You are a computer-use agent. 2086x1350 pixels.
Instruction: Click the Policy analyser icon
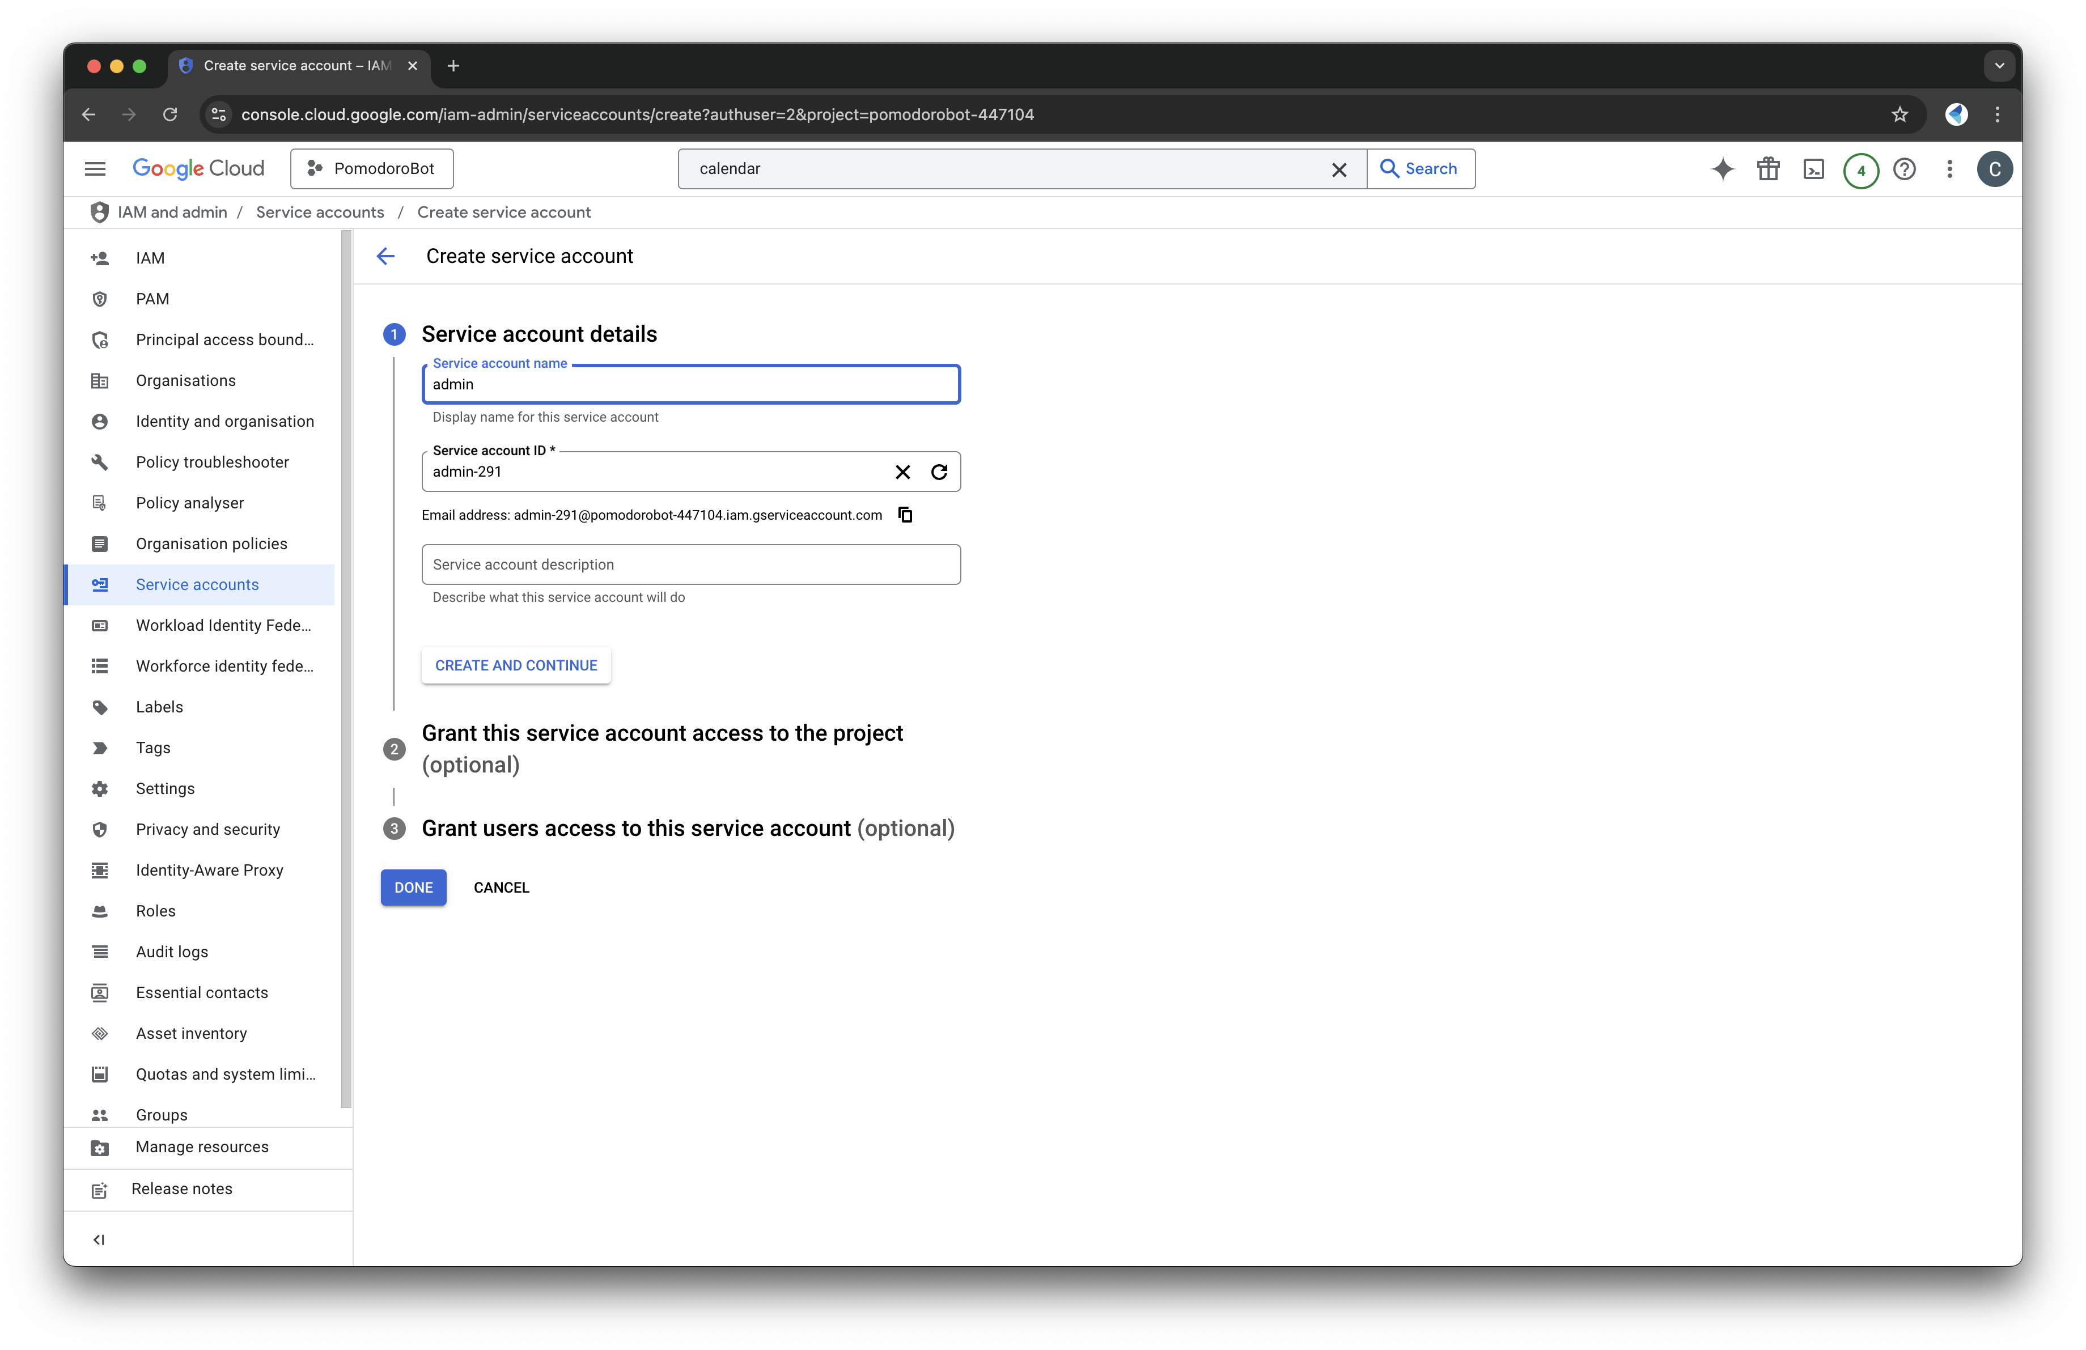100,503
